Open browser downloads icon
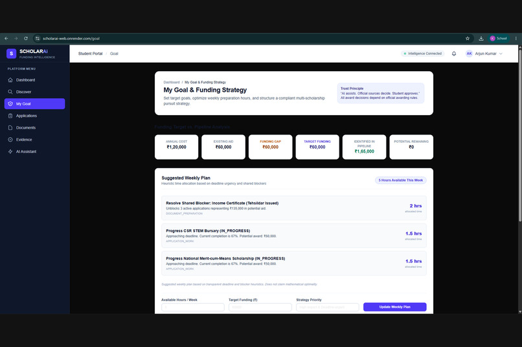The height and width of the screenshot is (347, 522). pyautogui.click(x=481, y=39)
